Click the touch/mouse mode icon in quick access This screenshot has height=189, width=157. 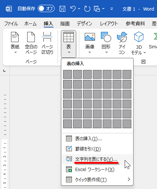97,9
